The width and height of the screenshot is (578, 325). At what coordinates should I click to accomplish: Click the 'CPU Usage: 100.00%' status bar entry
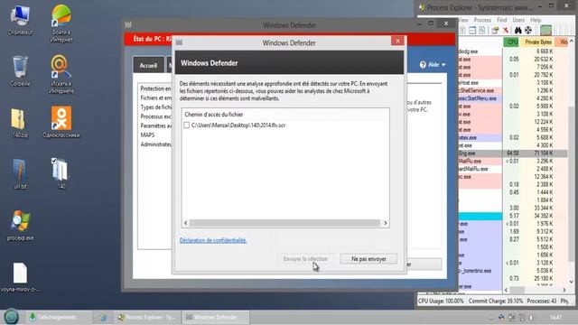tap(442, 301)
